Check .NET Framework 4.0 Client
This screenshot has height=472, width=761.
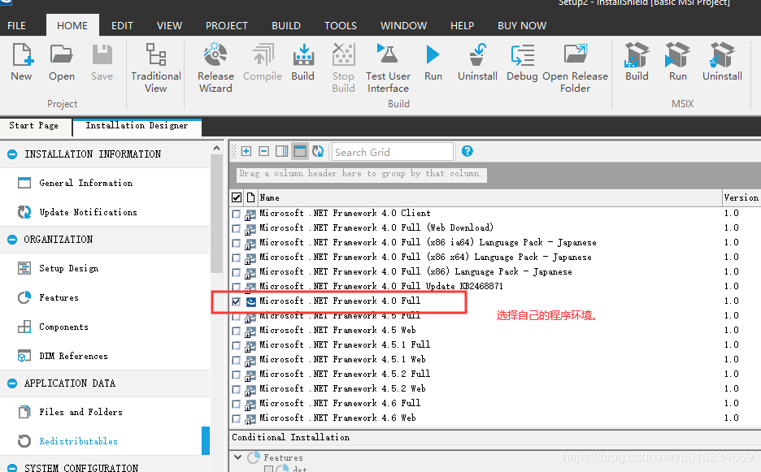pyautogui.click(x=237, y=214)
